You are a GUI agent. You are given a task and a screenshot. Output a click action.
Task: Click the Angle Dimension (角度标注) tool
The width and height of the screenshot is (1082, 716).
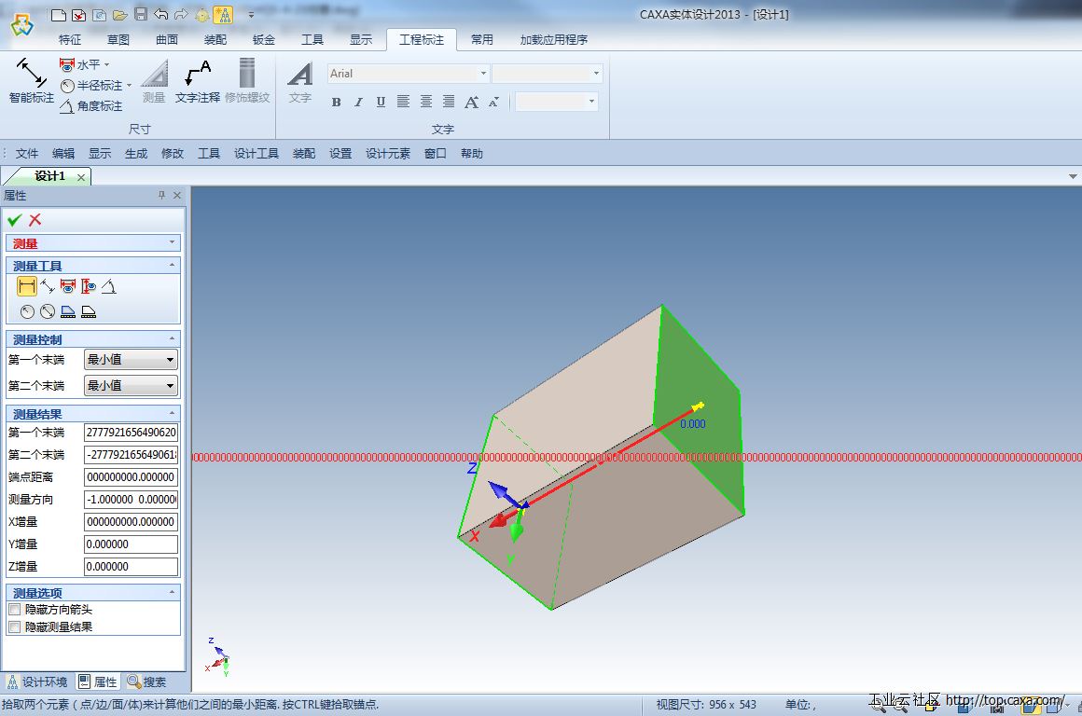(x=91, y=106)
